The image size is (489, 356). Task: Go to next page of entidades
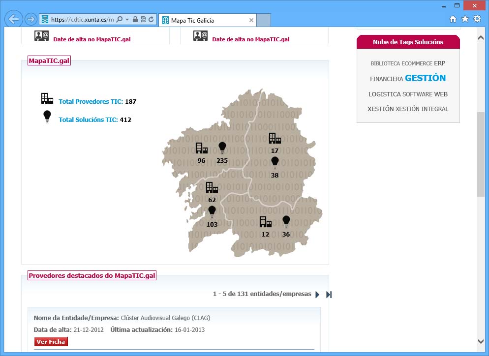pos(317,294)
